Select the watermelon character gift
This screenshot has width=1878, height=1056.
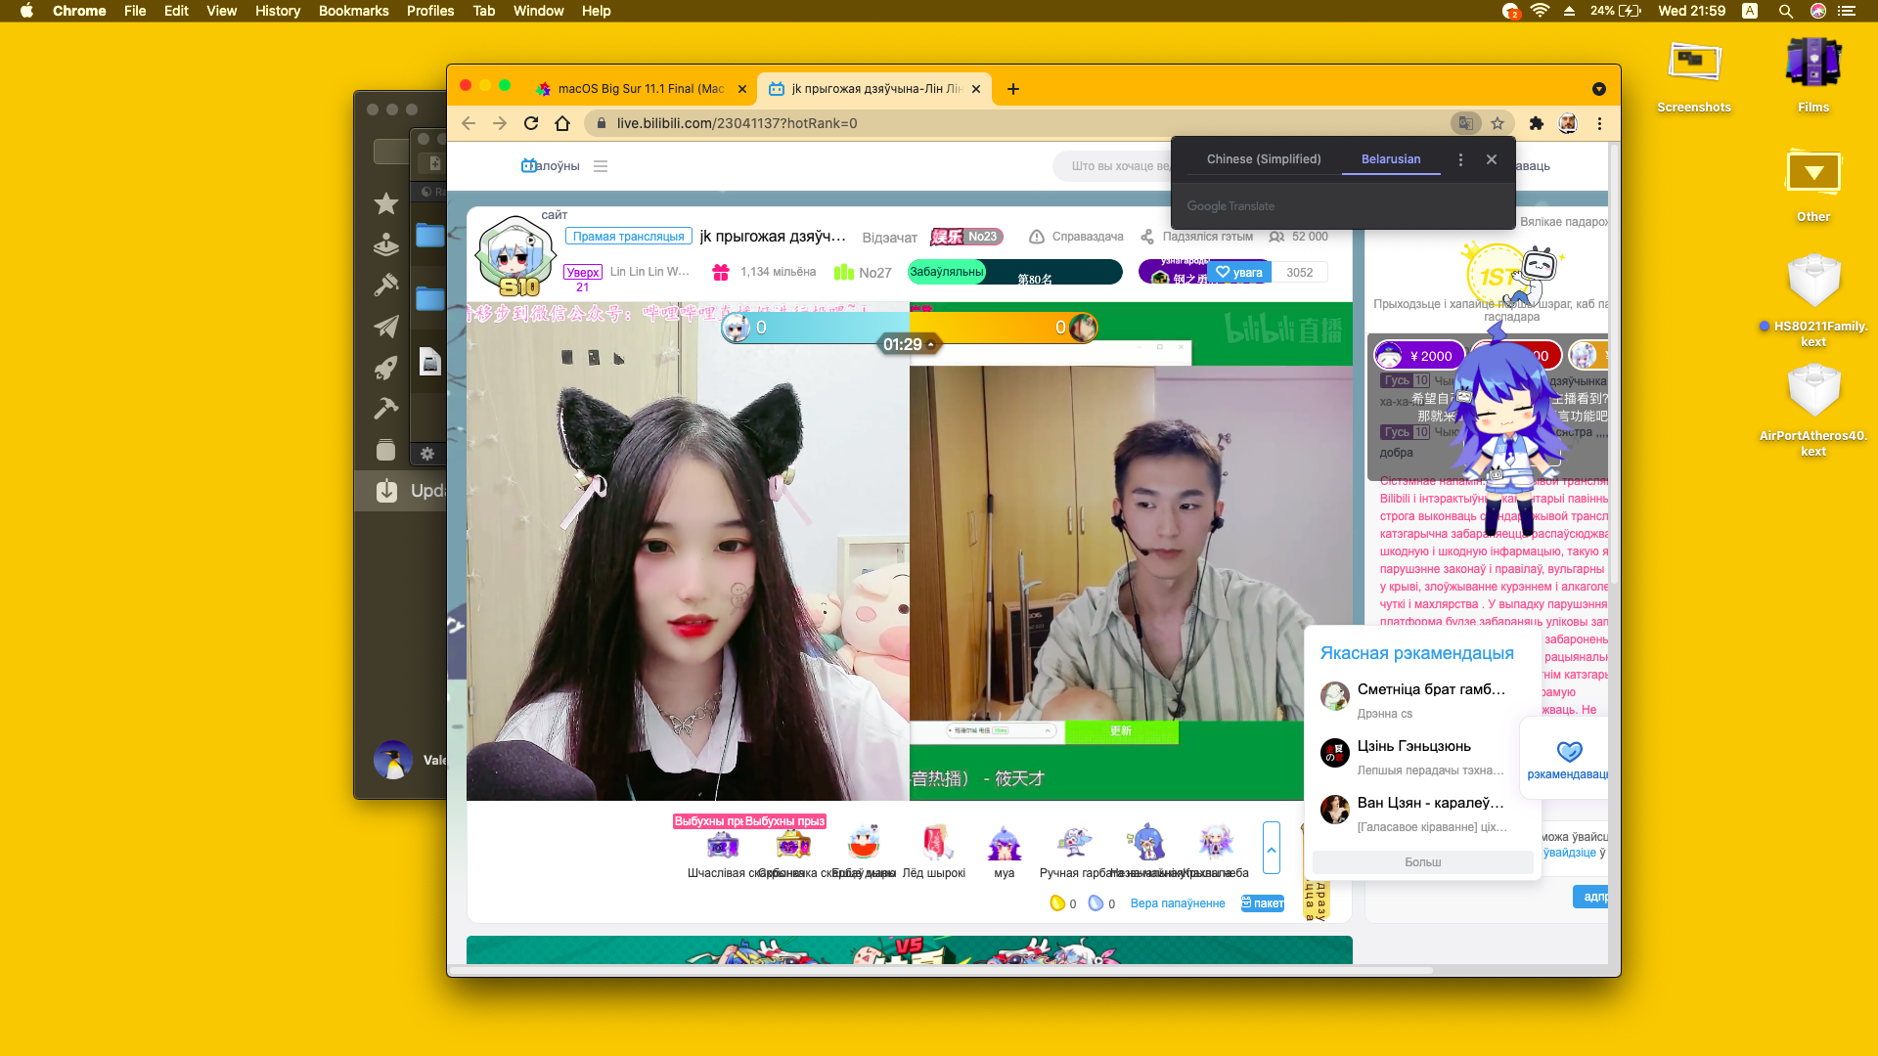pos(864,843)
